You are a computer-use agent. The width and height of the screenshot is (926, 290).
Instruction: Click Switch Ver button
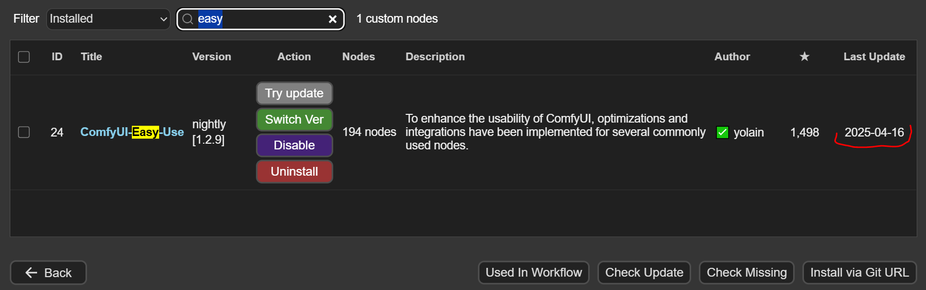point(294,120)
